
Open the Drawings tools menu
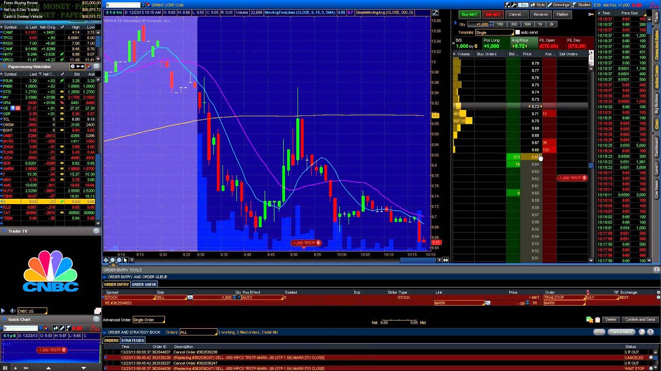559,5
